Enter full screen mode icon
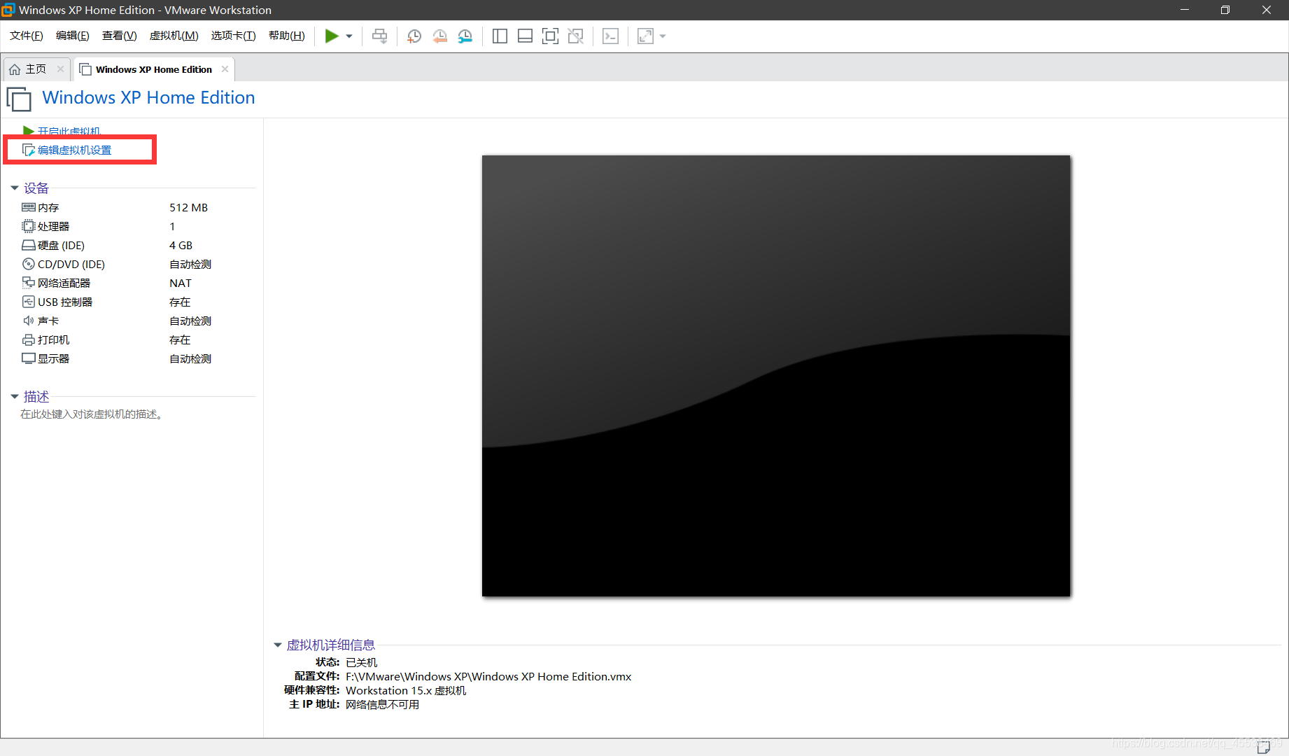This screenshot has width=1289, height=756. click(550, 36)
